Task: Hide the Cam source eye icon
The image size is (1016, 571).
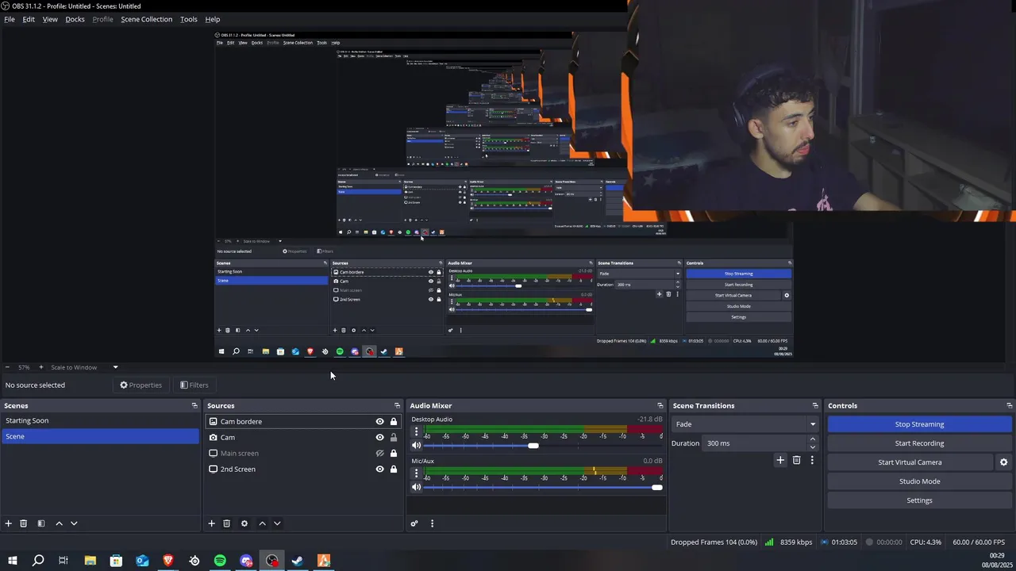Action: point(379,438)
